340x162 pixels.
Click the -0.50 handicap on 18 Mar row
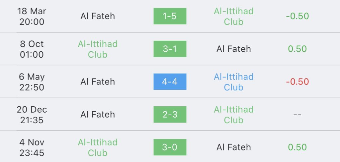297,16
